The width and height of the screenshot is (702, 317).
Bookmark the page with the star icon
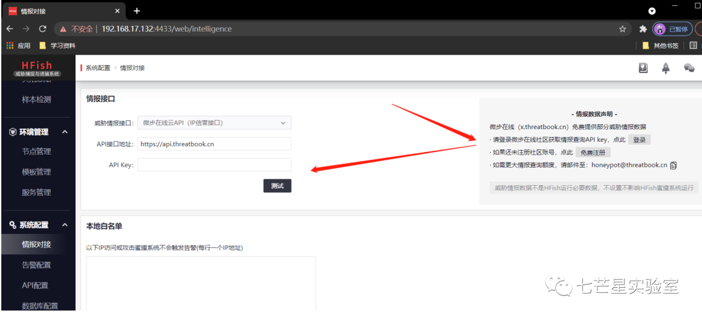[622, 29]
